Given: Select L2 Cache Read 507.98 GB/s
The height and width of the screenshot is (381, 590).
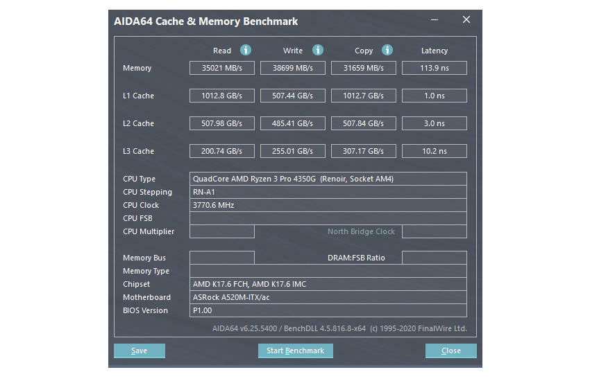Looking at the screenshot, I should (222, 123).
